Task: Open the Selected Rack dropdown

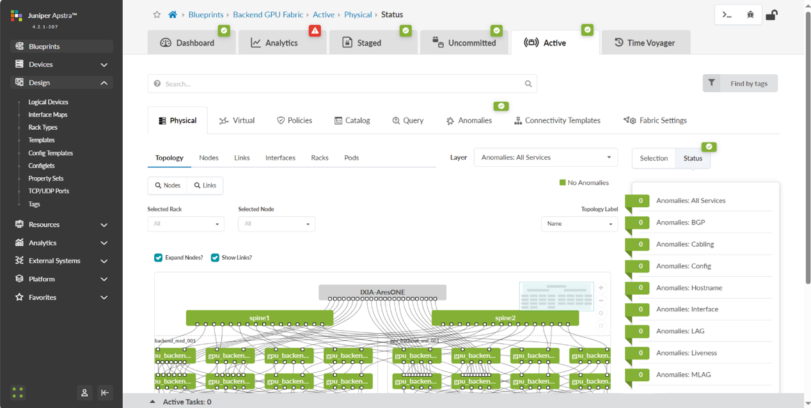Action: 185,224
